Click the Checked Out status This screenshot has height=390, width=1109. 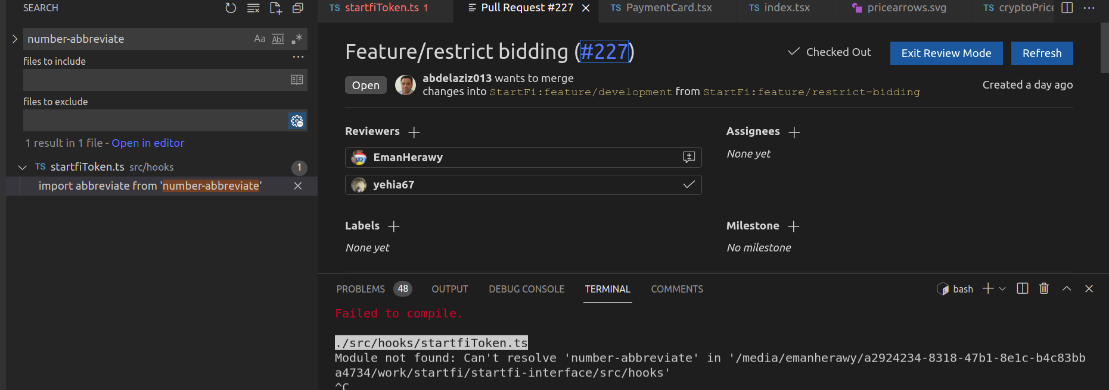[x=830, y=52]
